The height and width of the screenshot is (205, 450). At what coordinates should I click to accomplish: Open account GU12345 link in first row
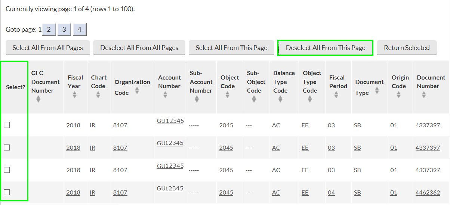[x=170, y=121]
